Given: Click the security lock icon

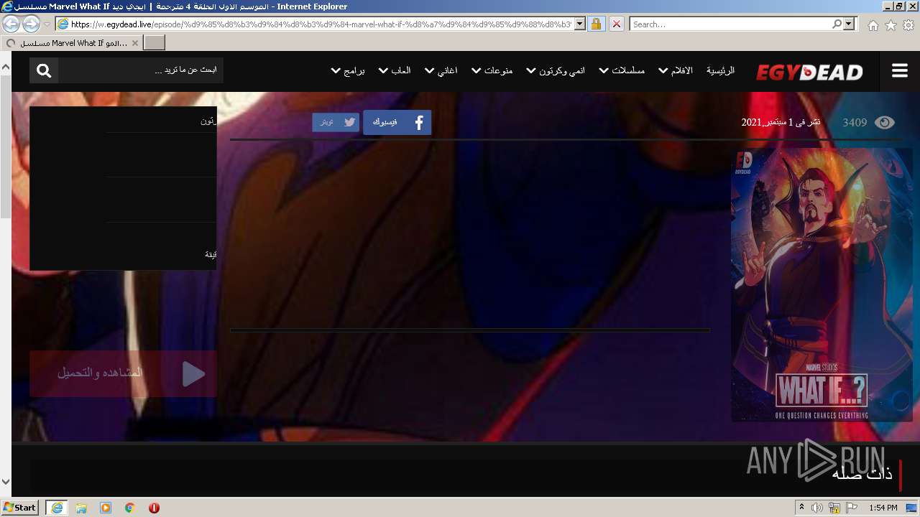Looking at the screenshot, I should pyautogui.click(x=596, y=24).
